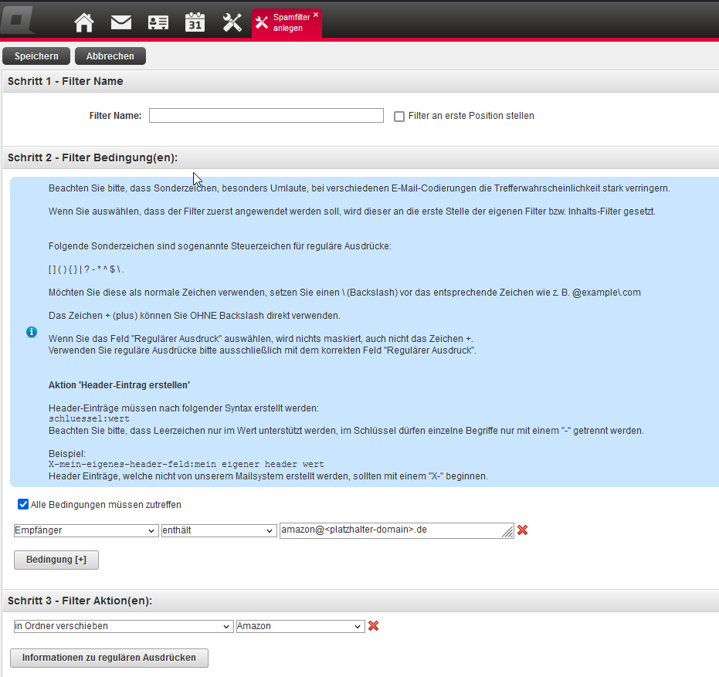Click the schluessel:wert syntax text
The image size is (719, 677).
tap(89, 418)
